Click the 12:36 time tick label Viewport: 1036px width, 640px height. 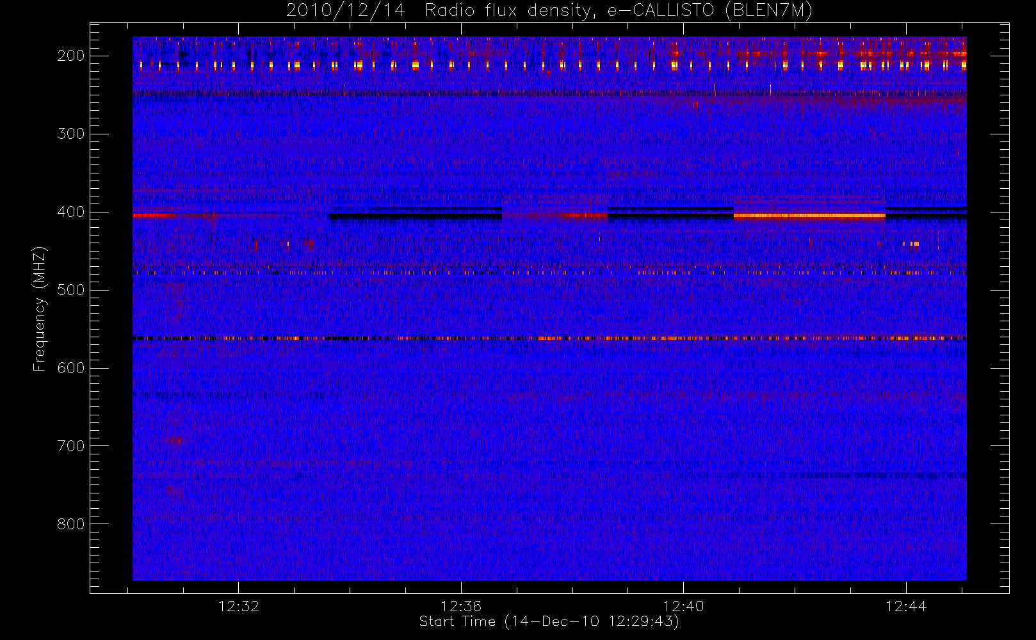tap(461, 606)
